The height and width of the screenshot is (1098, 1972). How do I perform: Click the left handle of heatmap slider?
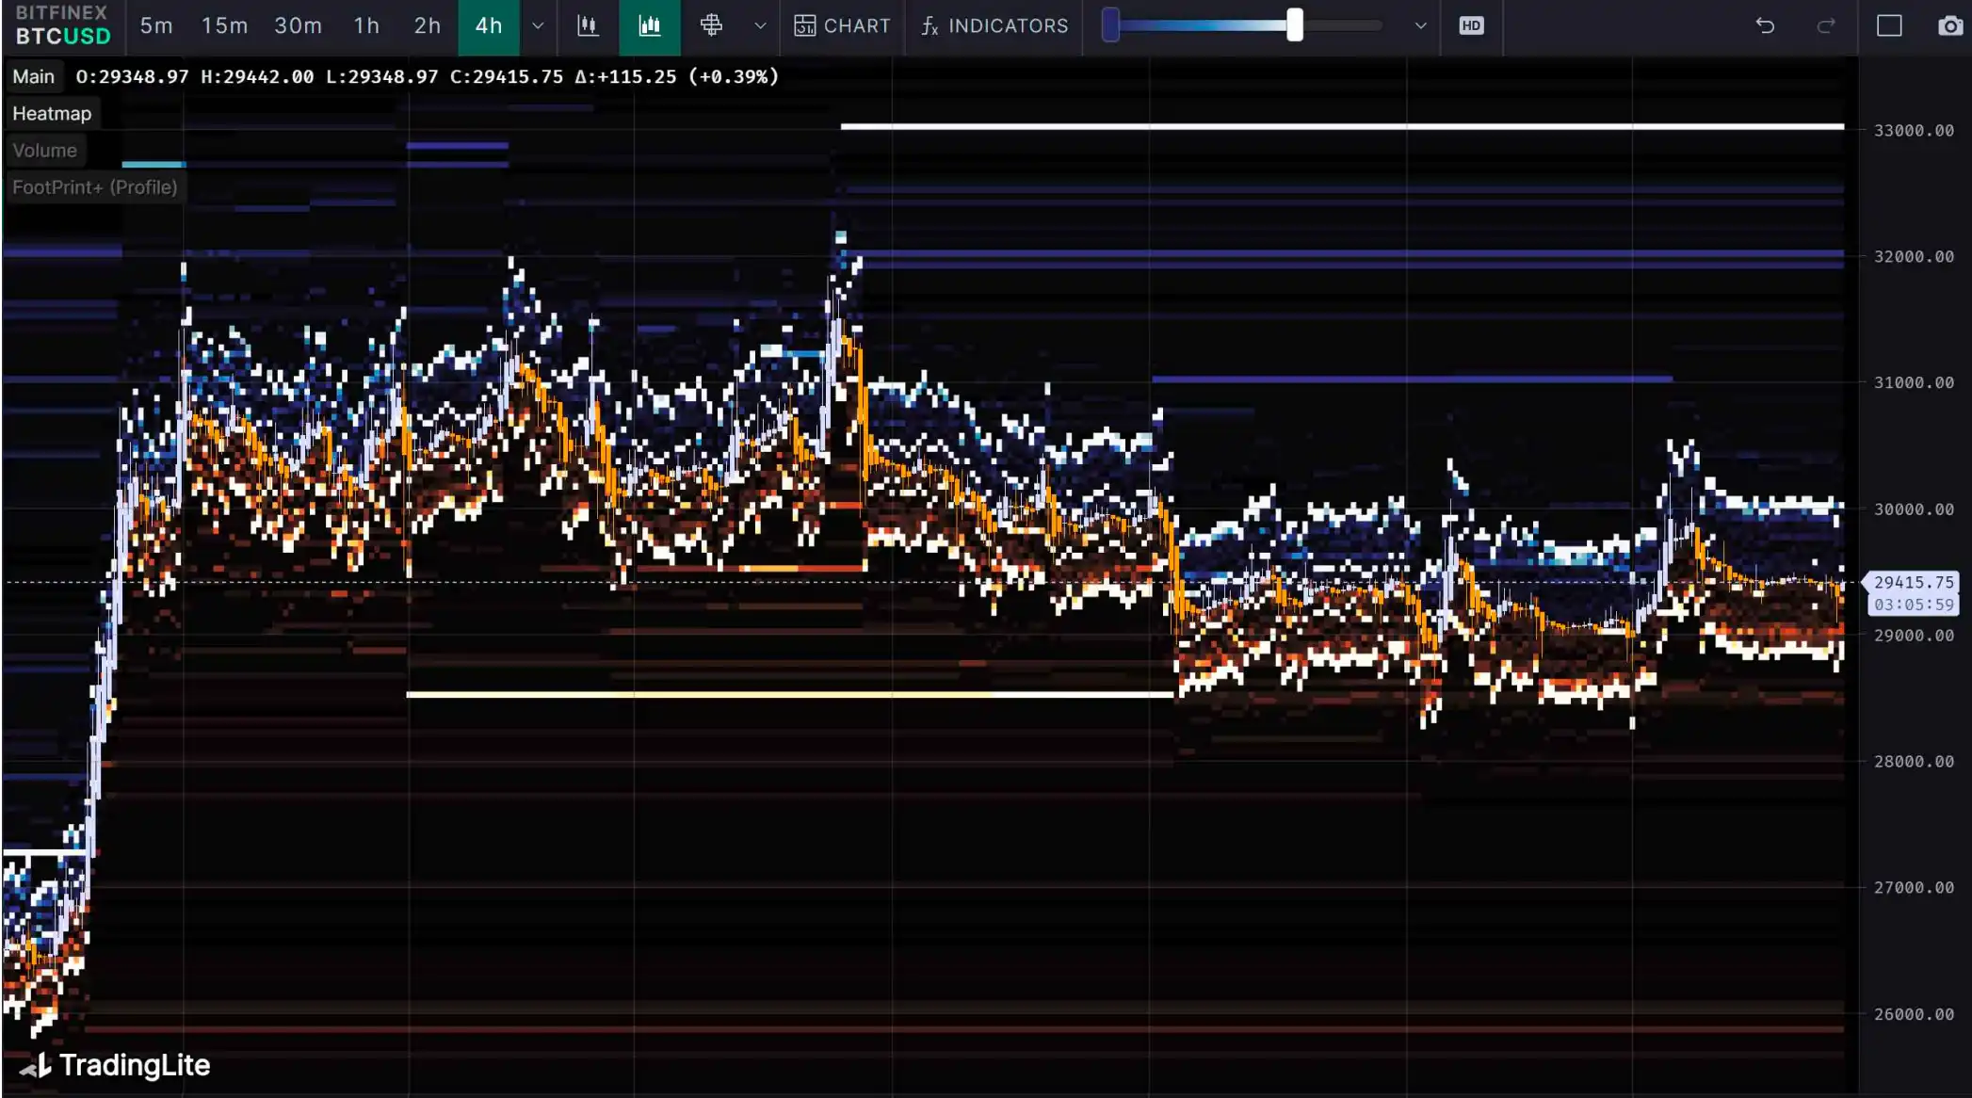(1111, 25)
